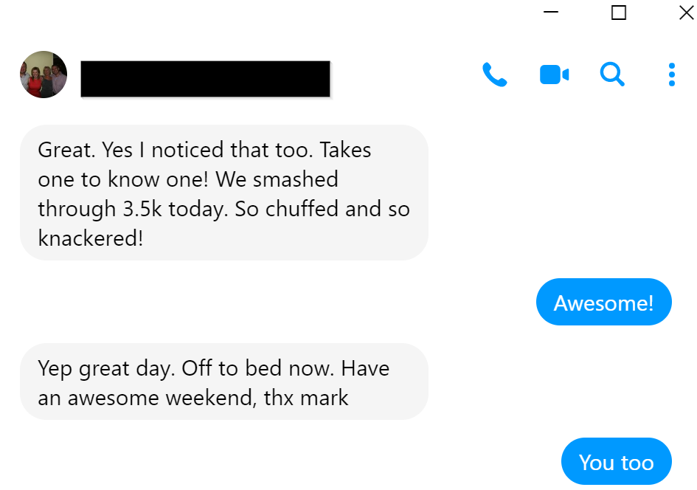Maximize the chat window
Screen dimensions: 697x490
[x=619, y=13]
